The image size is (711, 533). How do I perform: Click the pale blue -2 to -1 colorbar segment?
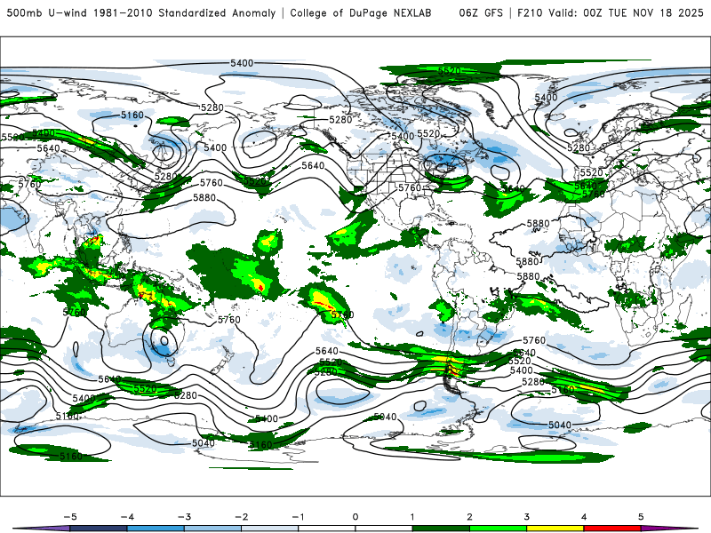coord(270,529)
